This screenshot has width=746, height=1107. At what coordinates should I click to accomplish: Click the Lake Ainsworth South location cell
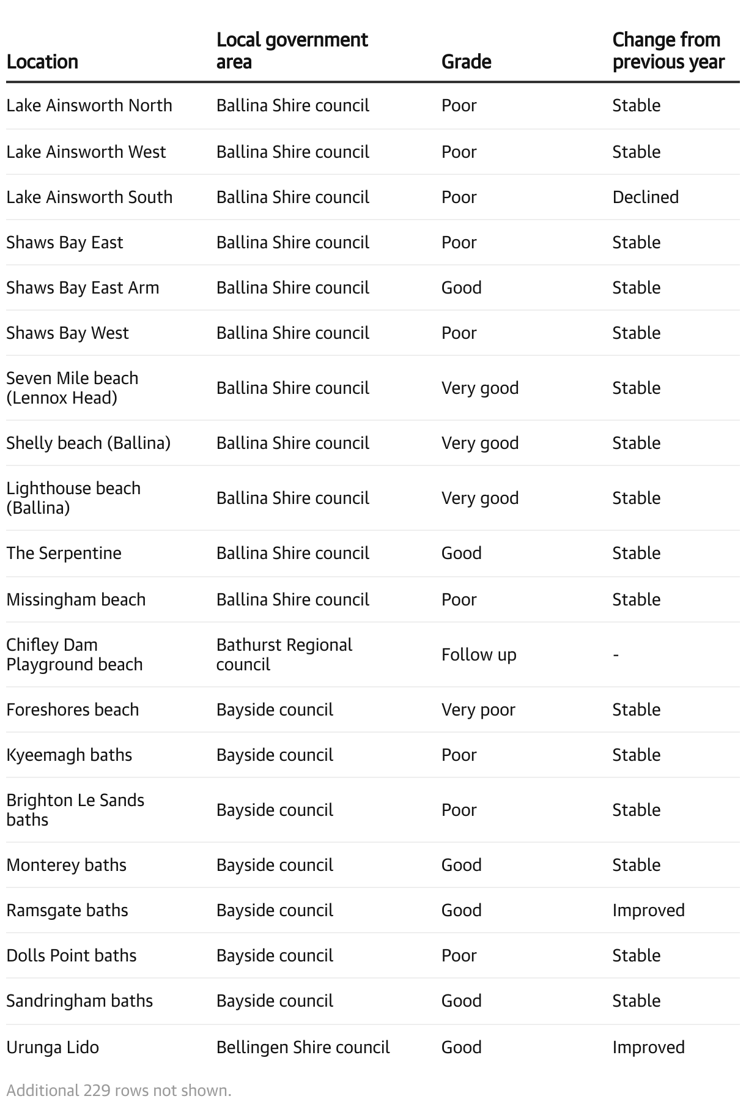tap(89, 198)
